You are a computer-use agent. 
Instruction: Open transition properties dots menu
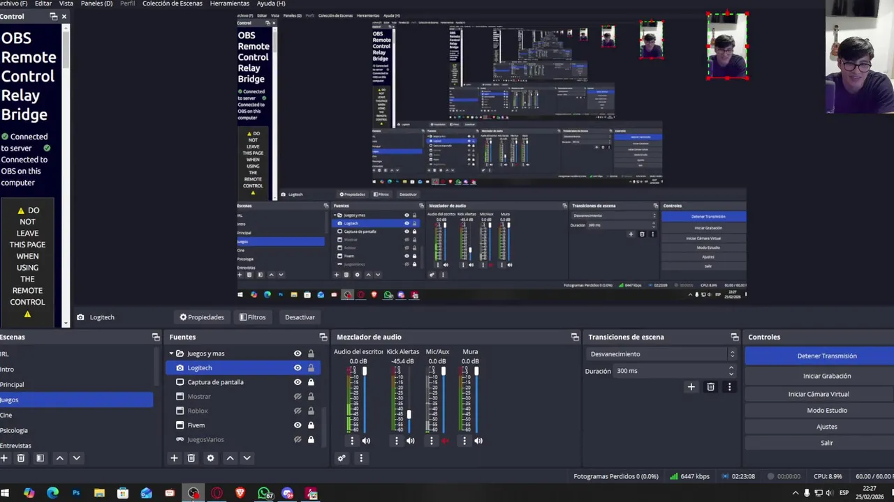[730, 387]
